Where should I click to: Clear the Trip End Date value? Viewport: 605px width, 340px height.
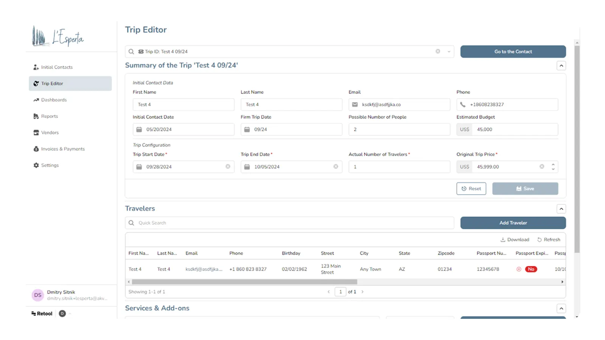click(336, 167)
